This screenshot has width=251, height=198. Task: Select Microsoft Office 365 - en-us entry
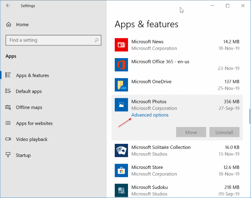tap(160, 62)
